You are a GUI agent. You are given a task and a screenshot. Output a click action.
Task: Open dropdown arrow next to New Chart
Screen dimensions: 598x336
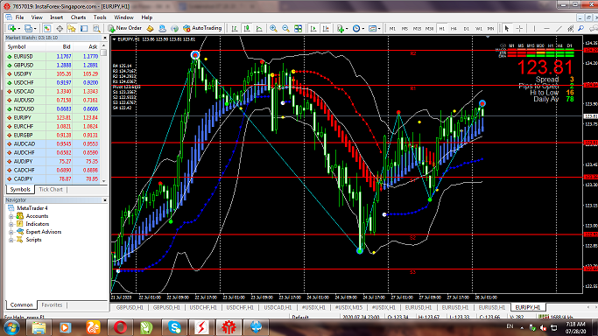(x=18, y=29)
